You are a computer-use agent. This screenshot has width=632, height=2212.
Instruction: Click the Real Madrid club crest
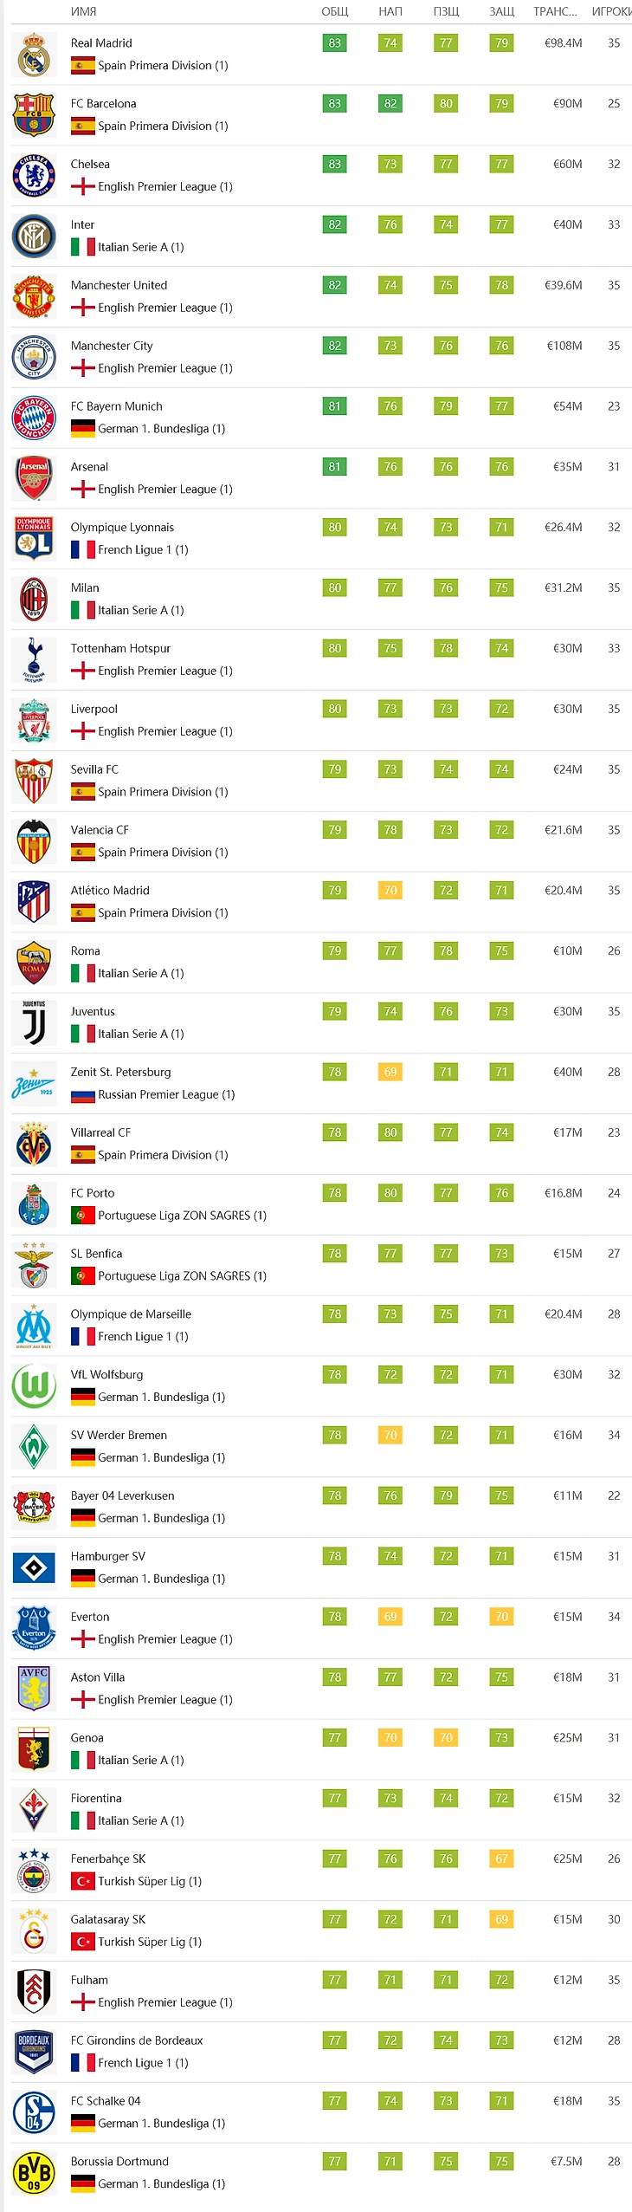coord(34,55)
